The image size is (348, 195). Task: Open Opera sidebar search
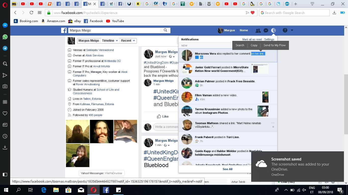5,64
